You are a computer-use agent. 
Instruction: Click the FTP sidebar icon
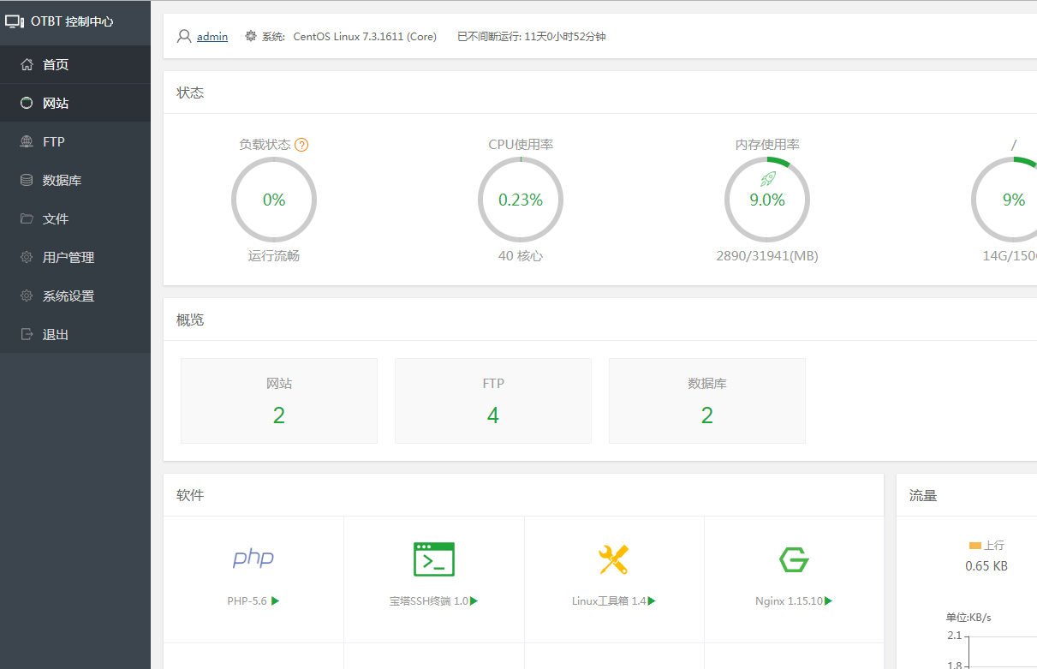27,141
